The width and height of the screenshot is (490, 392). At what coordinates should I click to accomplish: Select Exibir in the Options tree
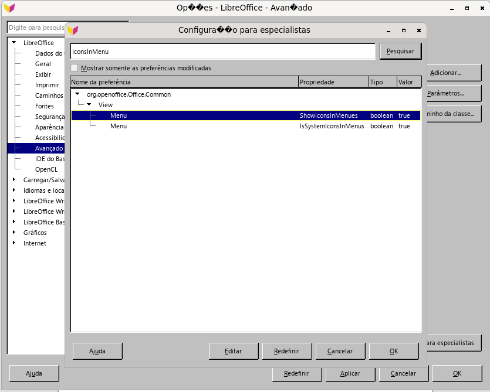[x=43, y=74]
